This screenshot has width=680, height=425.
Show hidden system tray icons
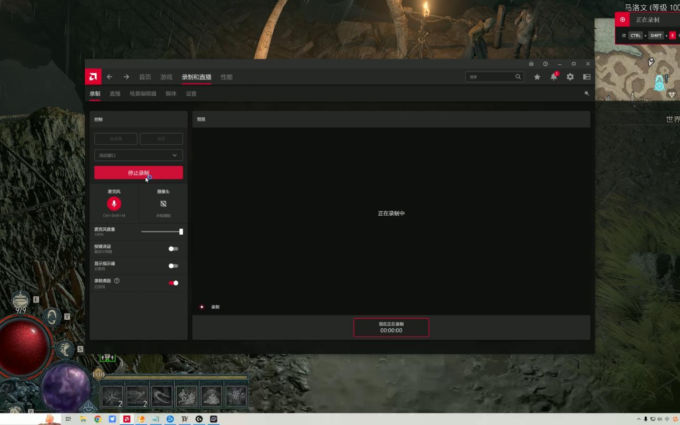[x=639, y=419]
